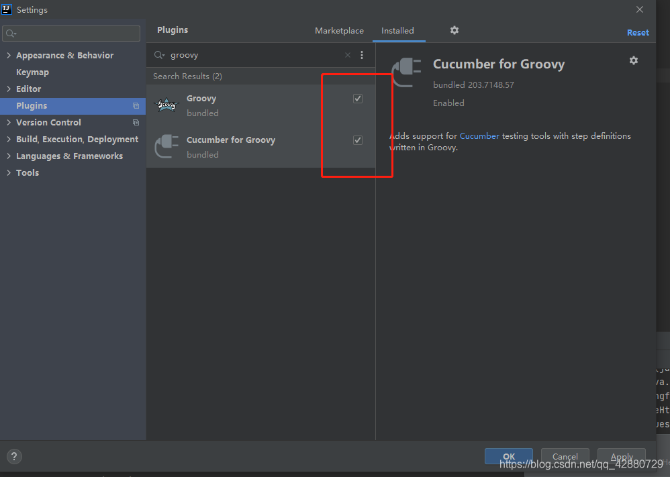Image resolution: width=670 pixels, height=477 pixels.
Task: Click the Cucumber for Groovy details title
Action: coord(499,64)
